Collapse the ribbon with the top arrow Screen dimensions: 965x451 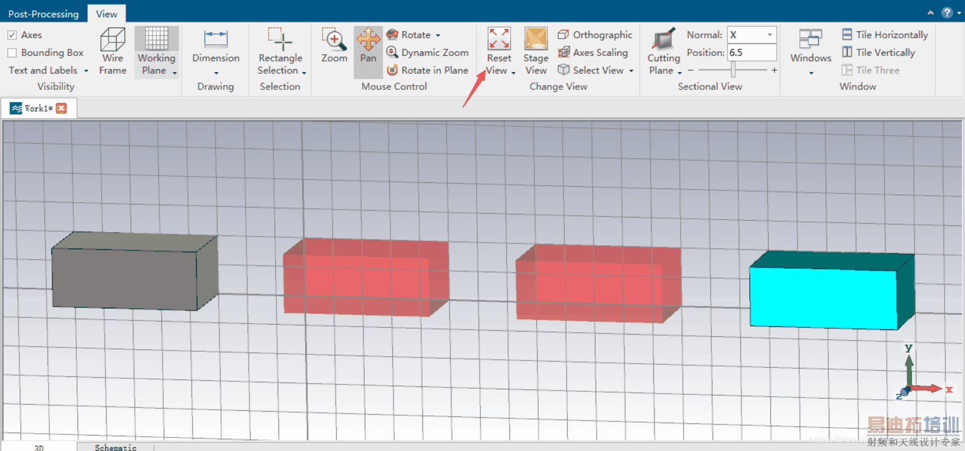[x=931, y=12]
